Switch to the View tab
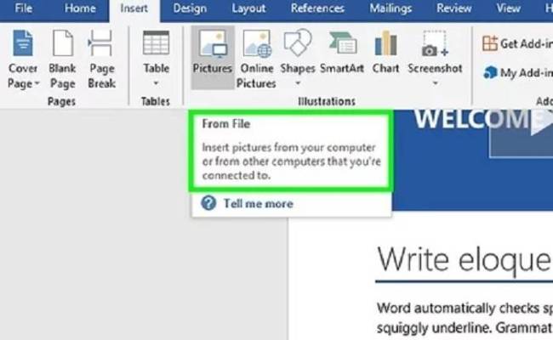 (508, 8)
